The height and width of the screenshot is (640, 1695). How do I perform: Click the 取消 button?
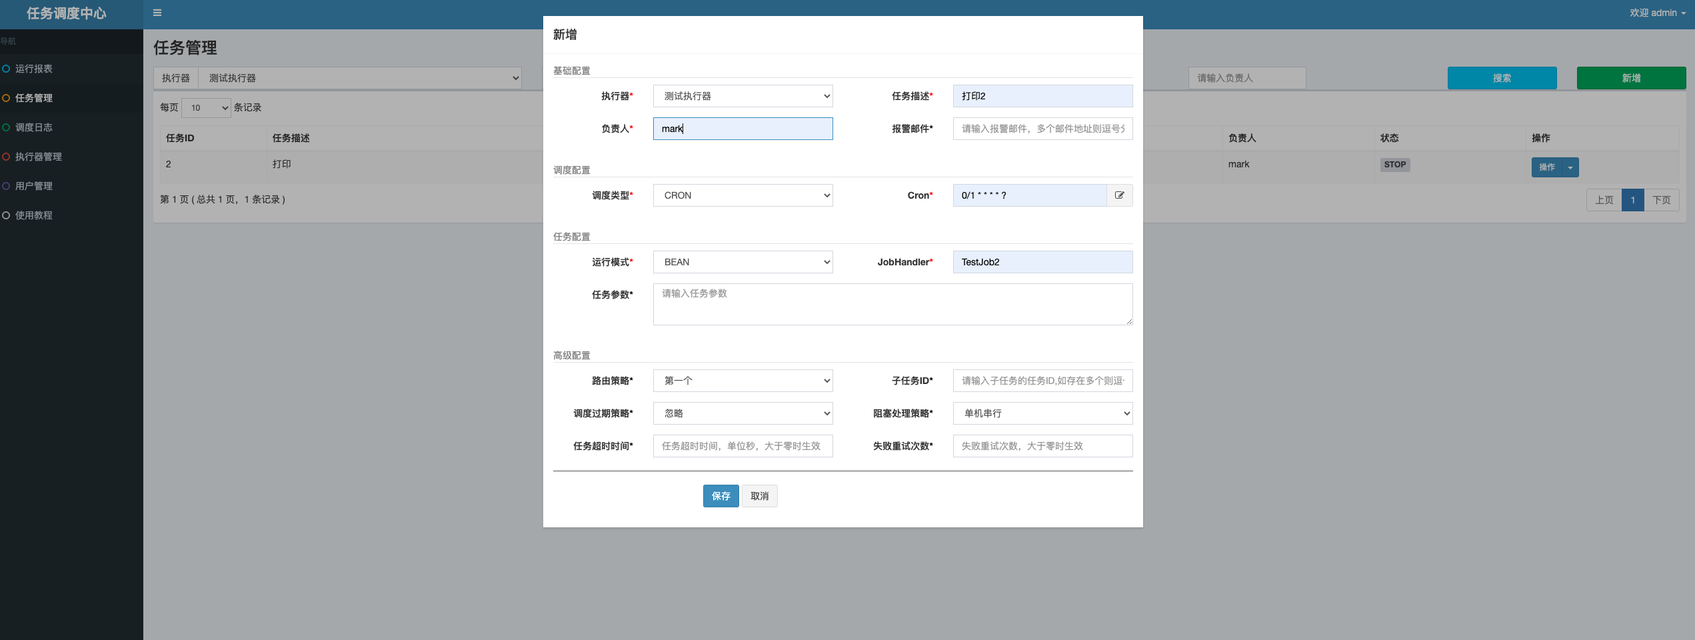(759, 496)
